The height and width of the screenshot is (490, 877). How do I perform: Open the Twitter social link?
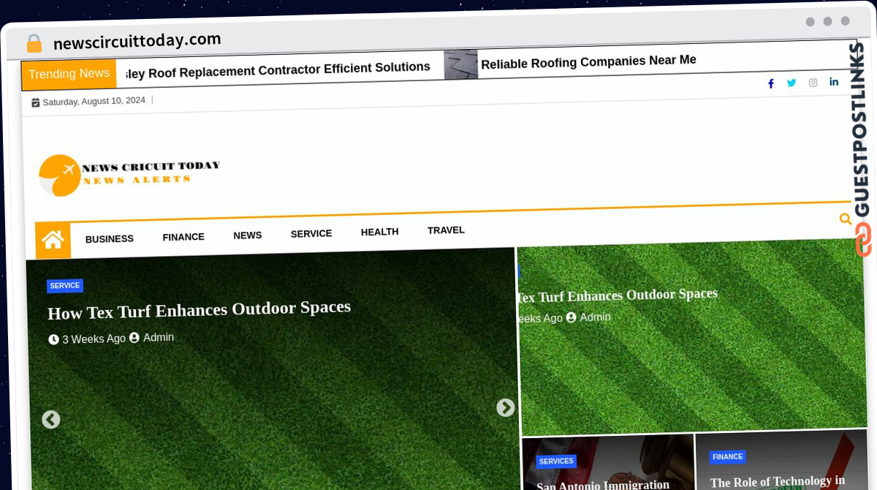(x=791, y=83)
